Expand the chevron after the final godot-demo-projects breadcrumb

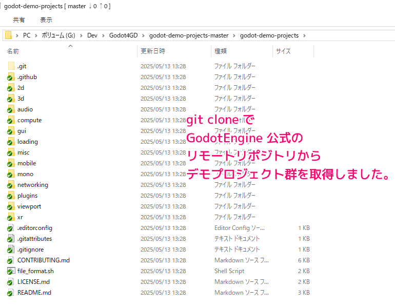point(304,35)
